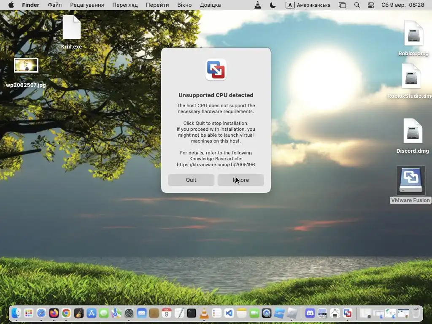Open Firefox from the Dock
The width and height of the screenshot is (432, 324).
pyautogui.click(x=54, y=313)
